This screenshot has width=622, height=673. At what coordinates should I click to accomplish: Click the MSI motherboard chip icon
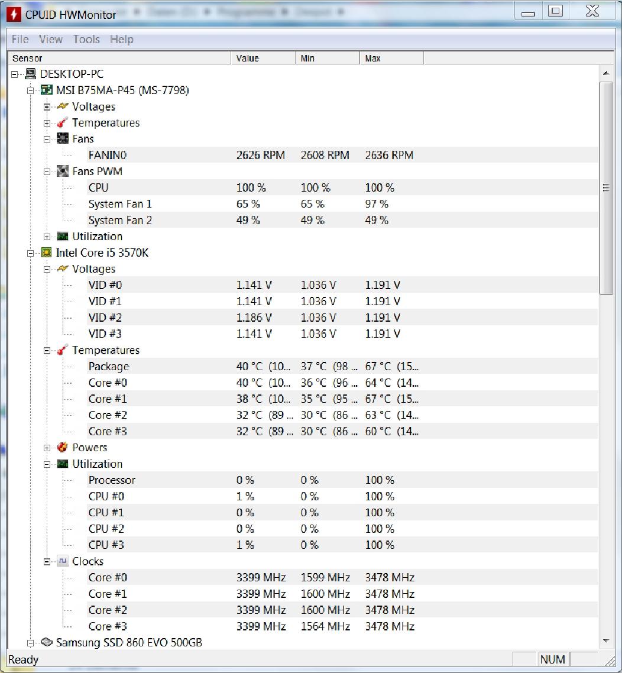pyautogui.click(x=46, y=90)
